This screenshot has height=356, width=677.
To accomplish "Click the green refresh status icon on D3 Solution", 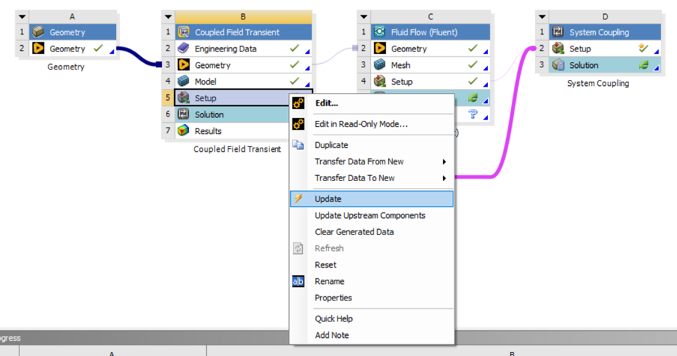I will pos(643,65).
